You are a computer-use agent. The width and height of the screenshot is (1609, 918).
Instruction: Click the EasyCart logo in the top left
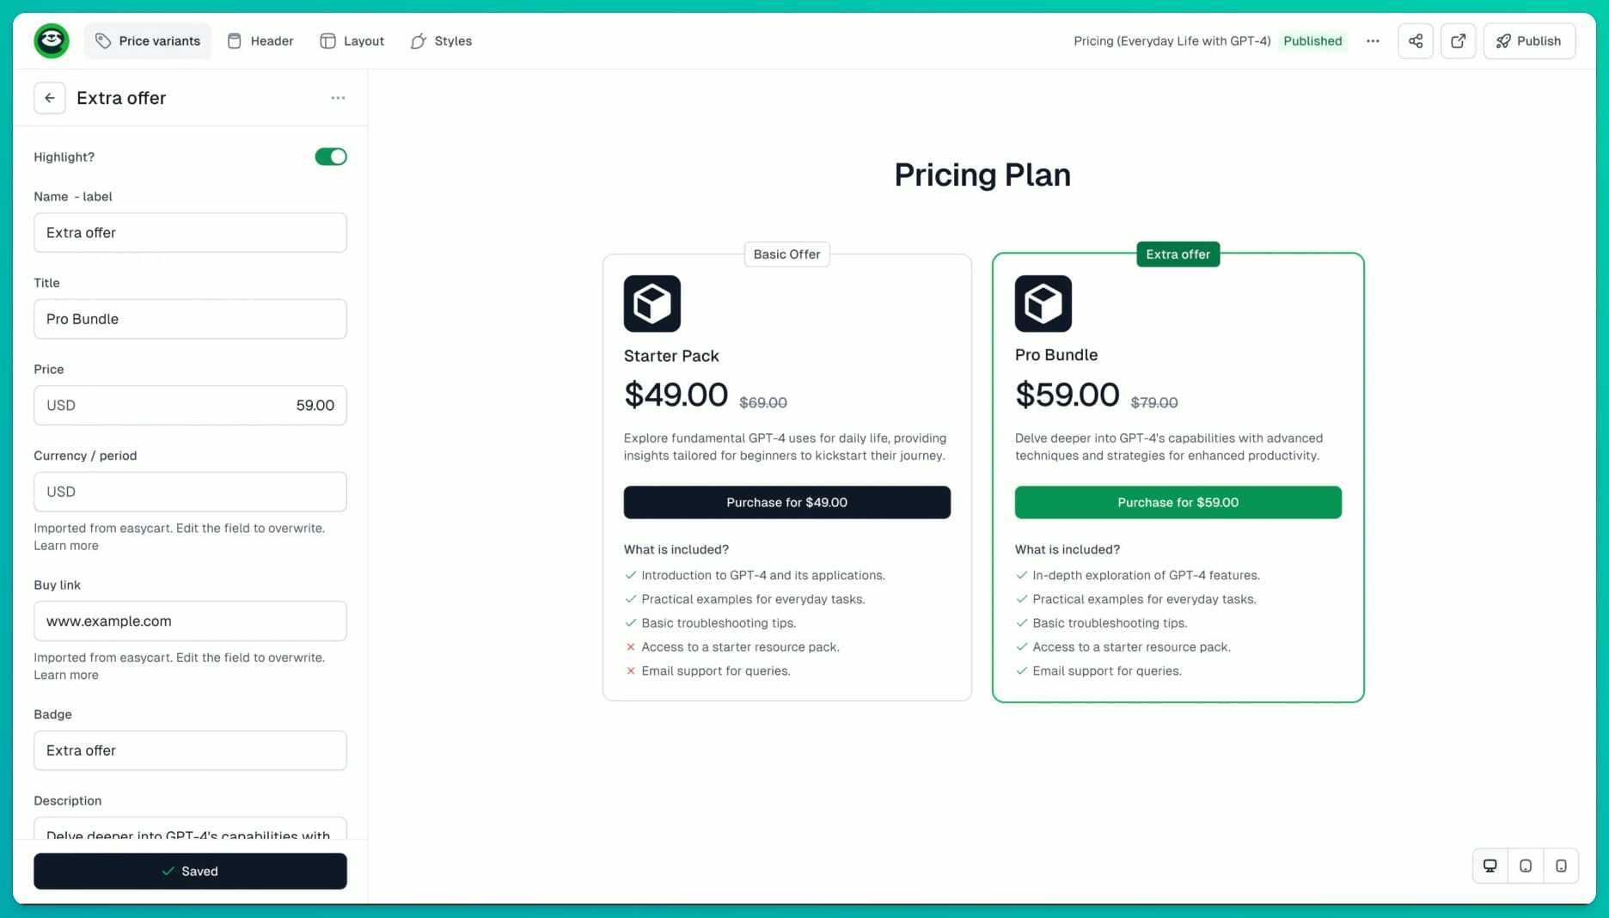click(x=51, y=40)
